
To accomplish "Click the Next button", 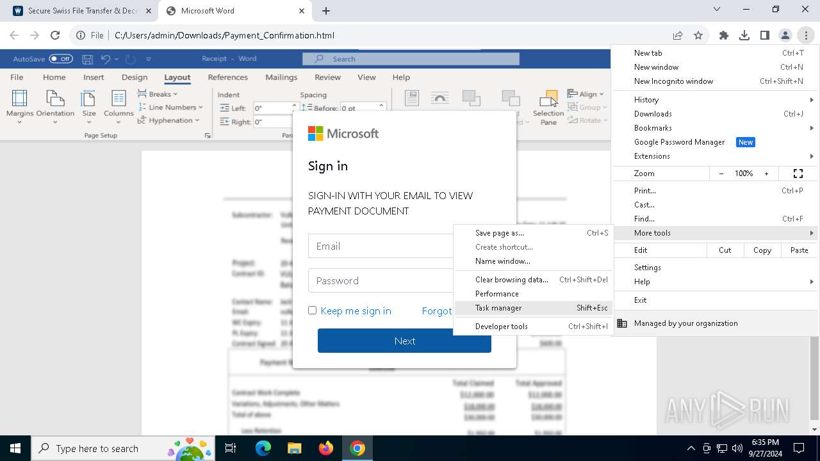I will click(x=404, y=341).
